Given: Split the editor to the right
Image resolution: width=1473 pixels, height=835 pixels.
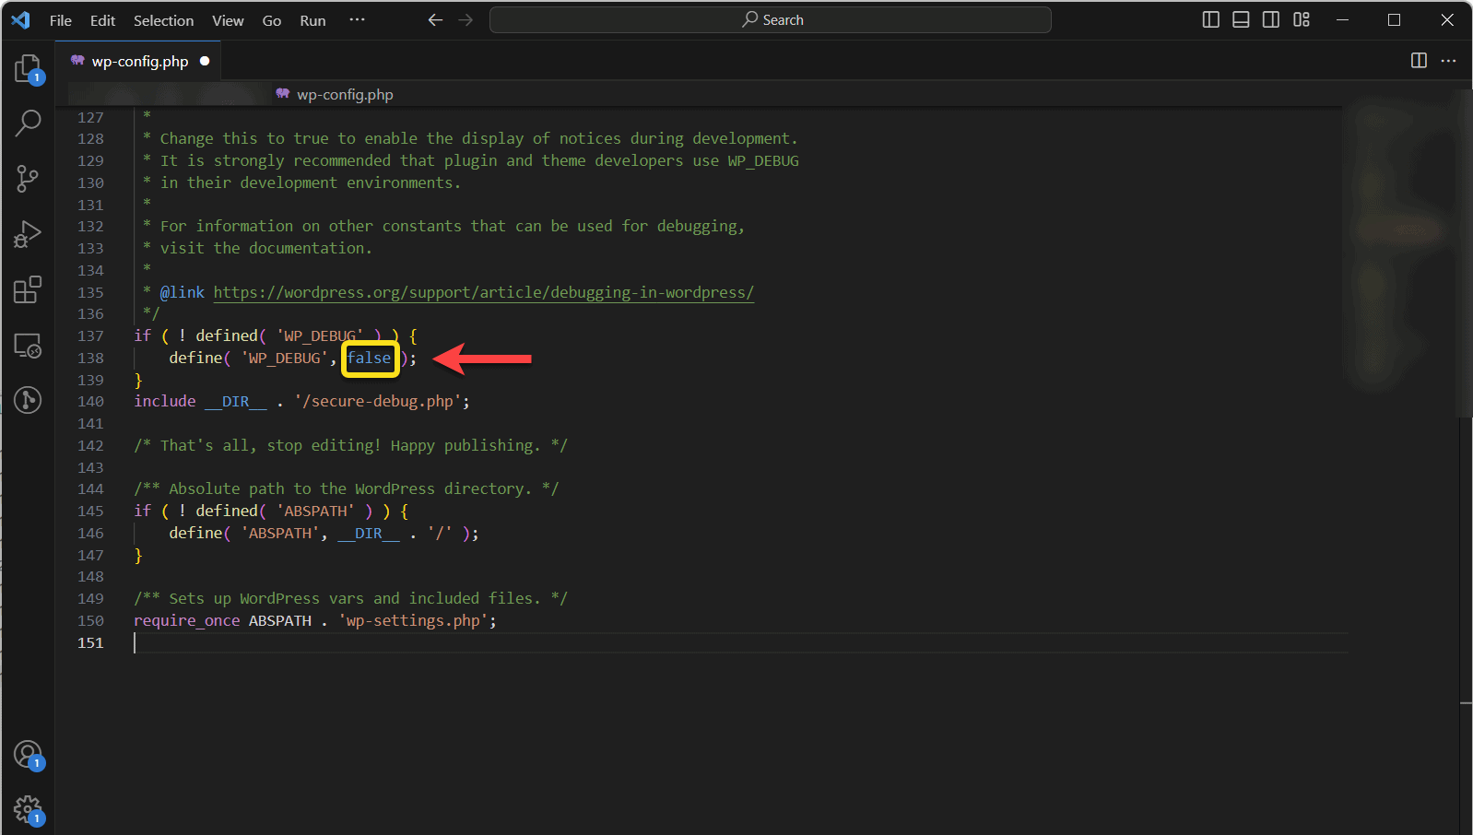Looking at the screenshot, I should pyautogui.click(x=1419, y=61).
